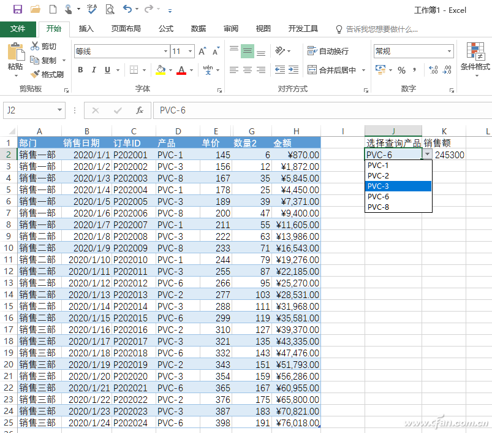Increase font size with large A

pos(202,51)
